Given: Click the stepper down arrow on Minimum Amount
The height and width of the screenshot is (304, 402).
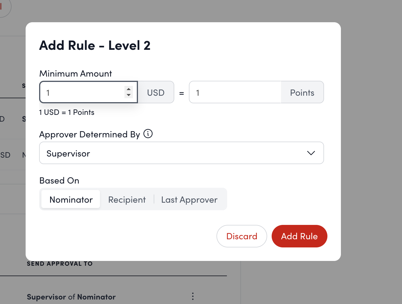Looking at the screenshot, I should tap(129, 95).
